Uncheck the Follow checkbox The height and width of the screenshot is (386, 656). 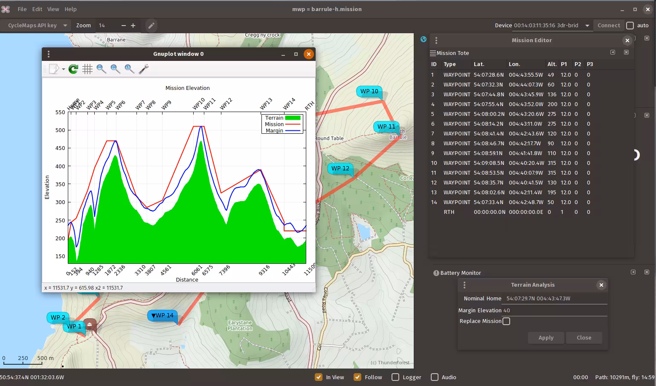(357, 377)
